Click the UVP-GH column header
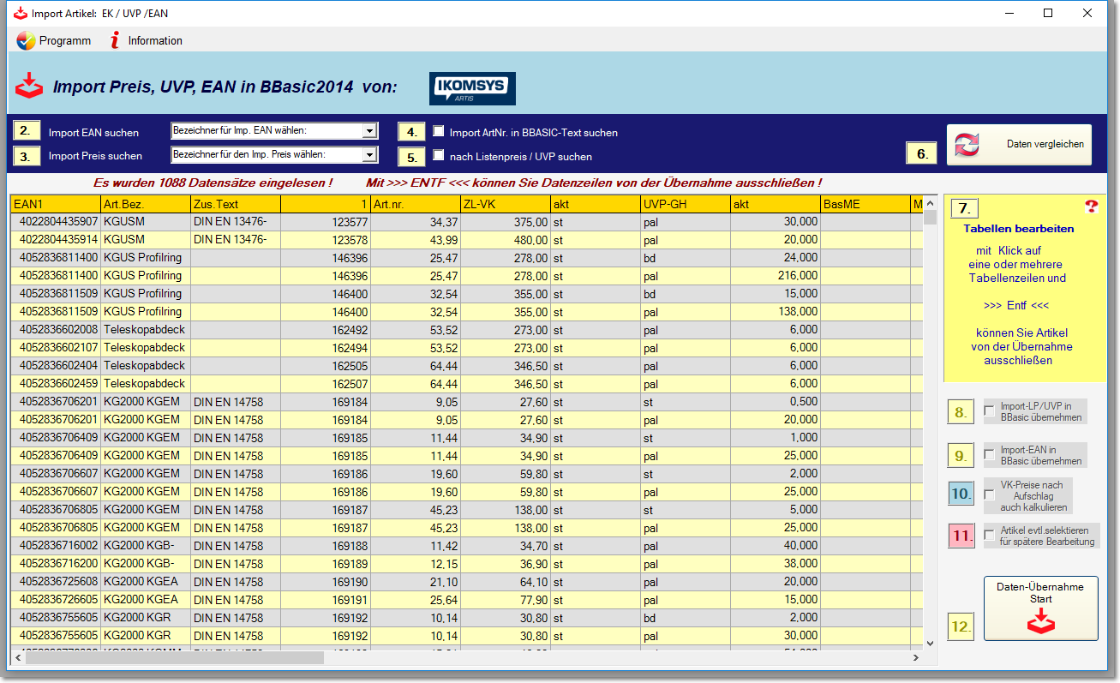1120x683 pixels. [686, 204]
